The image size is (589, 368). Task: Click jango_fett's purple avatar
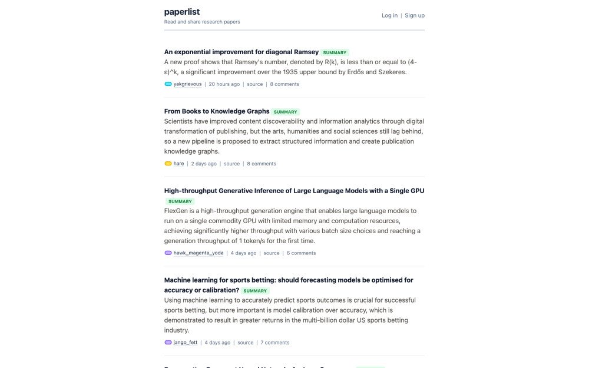pyautogui.click(x=168, y=342)
